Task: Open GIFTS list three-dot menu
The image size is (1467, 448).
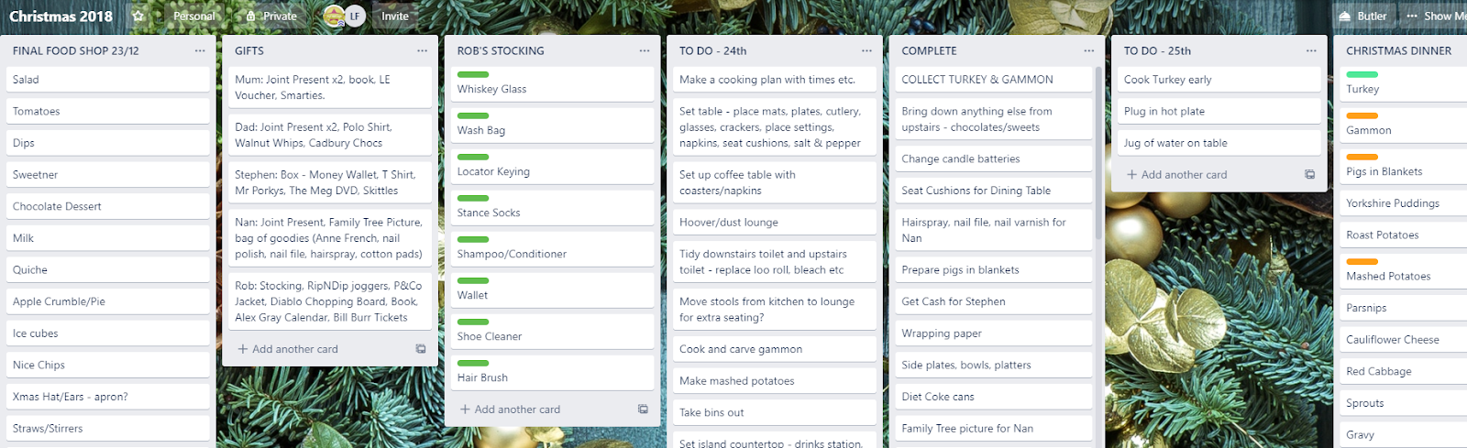Action: [x=422, y=50]
